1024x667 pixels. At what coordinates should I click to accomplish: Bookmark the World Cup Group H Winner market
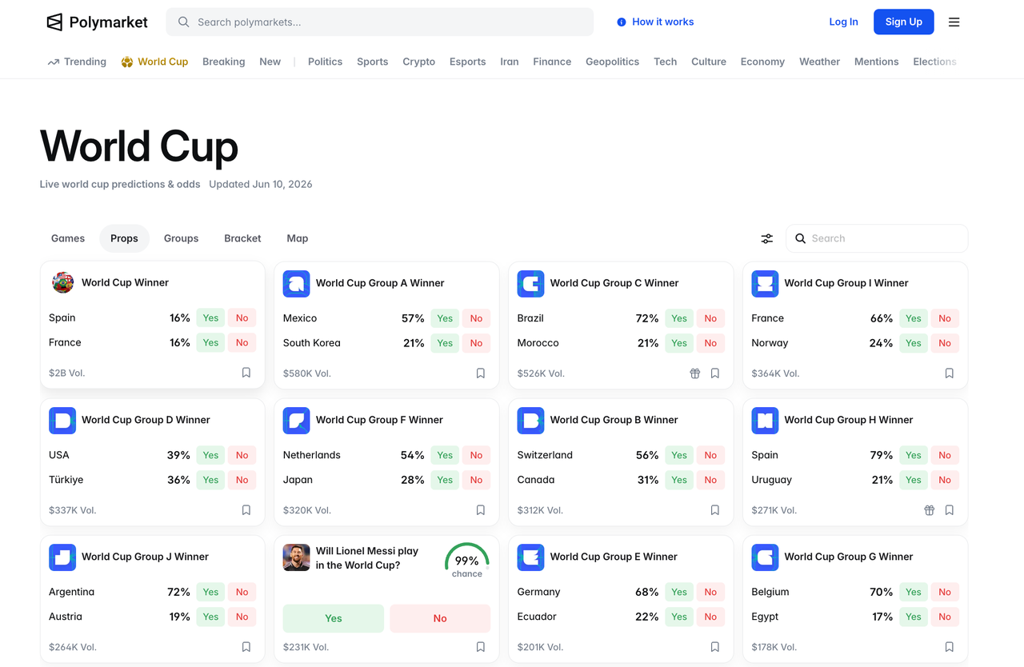pos(950,509)
